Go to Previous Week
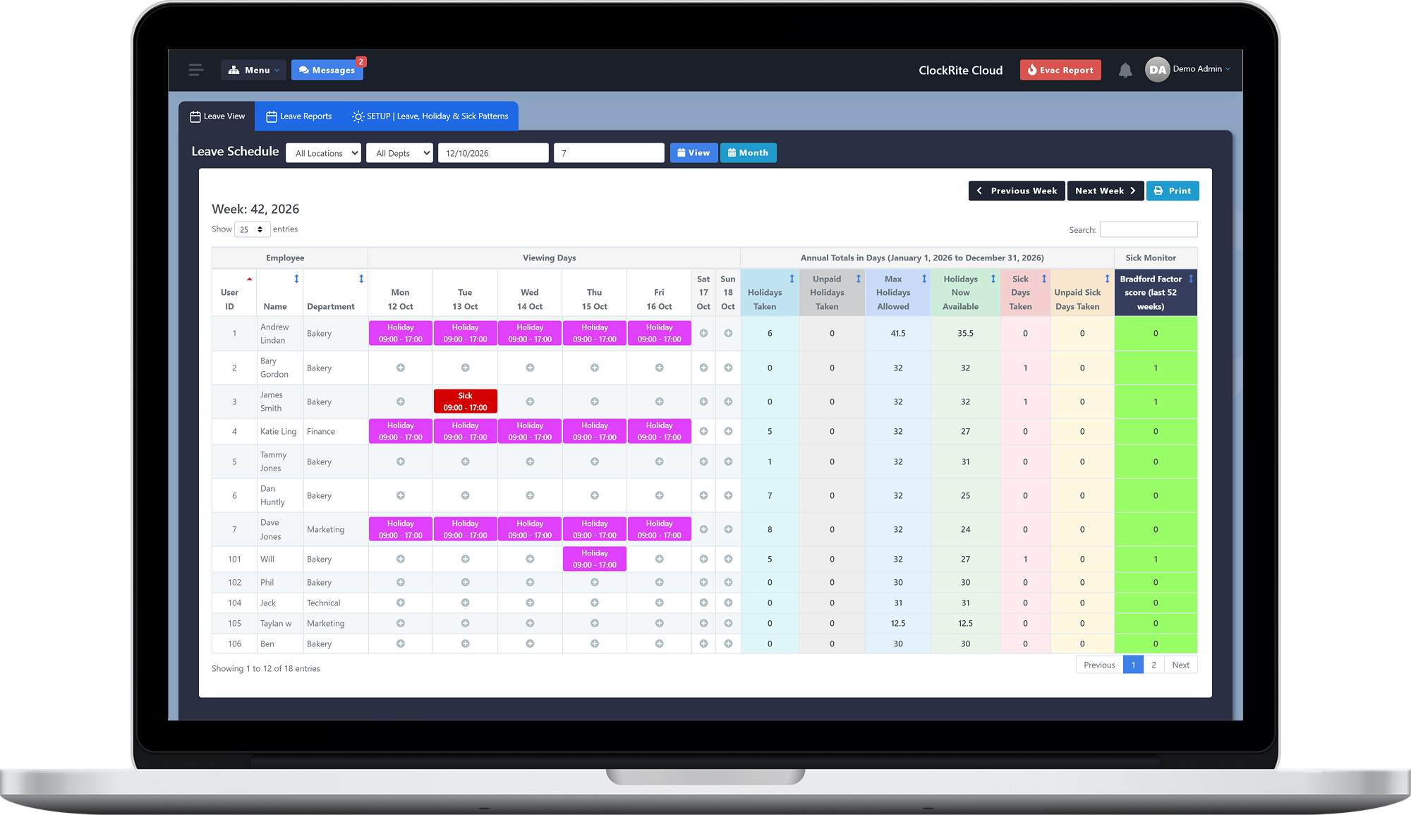The image size is (1411, 815). [1017, 191]
